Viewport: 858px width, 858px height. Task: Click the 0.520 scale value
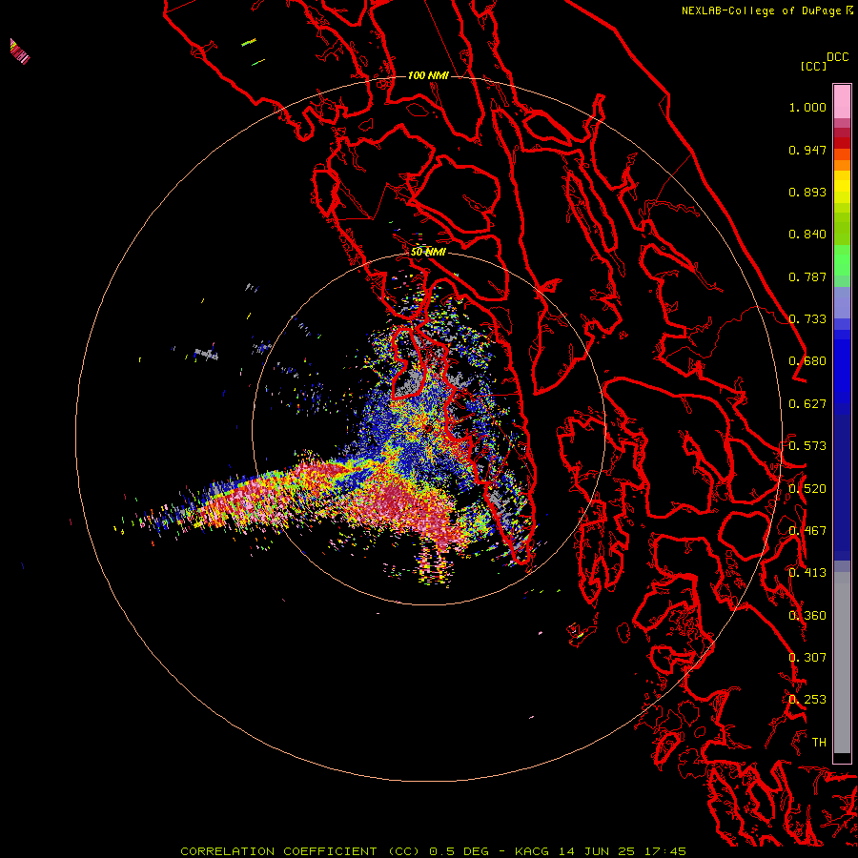(807, 489)
